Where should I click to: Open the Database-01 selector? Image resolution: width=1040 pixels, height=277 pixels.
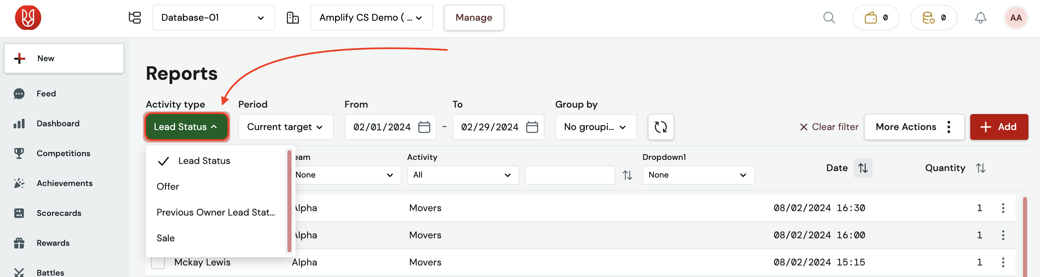[213, 18]
